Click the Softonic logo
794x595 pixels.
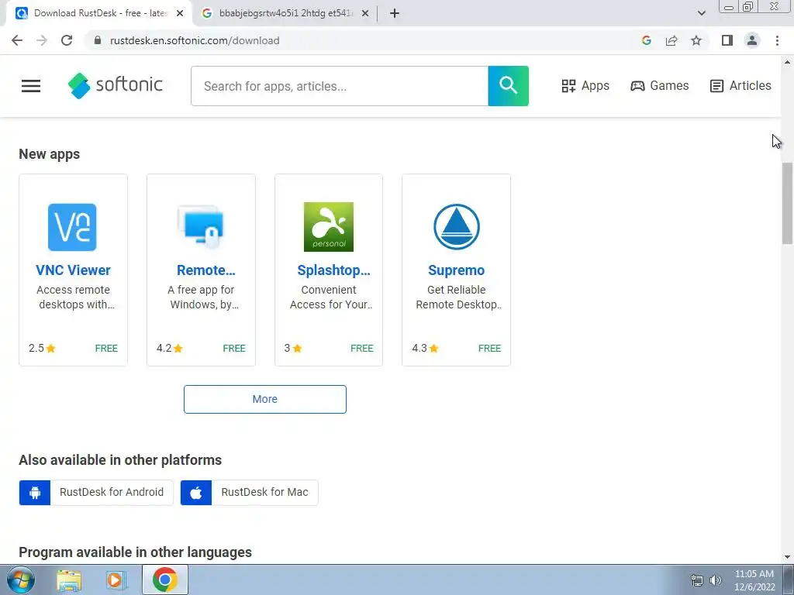[x=116, y=85]
